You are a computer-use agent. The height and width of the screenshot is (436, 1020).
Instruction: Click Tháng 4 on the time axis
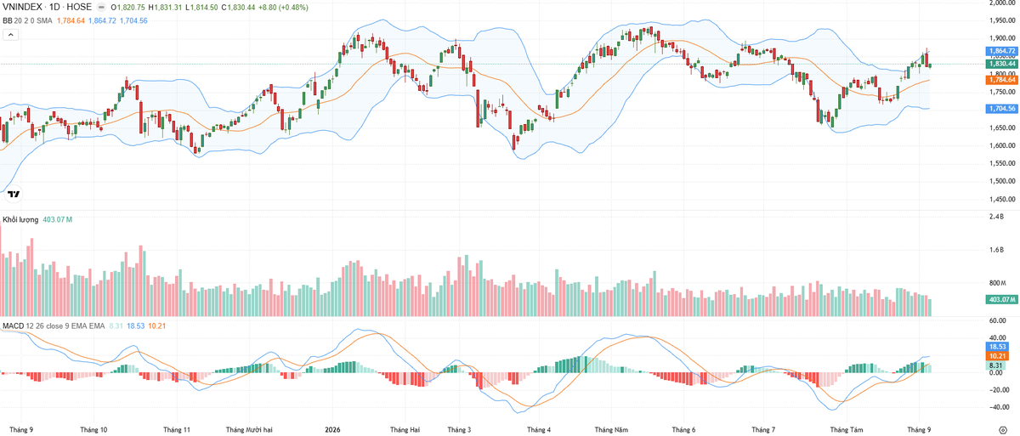coord(539,429)
